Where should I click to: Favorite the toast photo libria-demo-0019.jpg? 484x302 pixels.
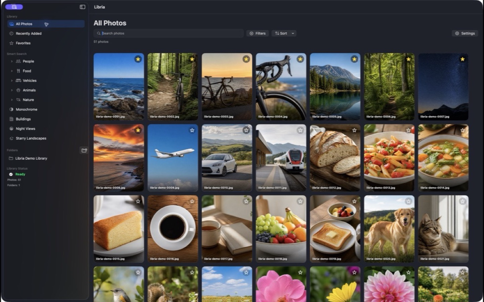pyautogui.click(x=354, y=201)
